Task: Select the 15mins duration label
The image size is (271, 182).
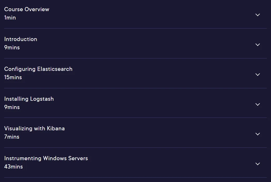Action: pyautogui.click(x=13, y=77)
